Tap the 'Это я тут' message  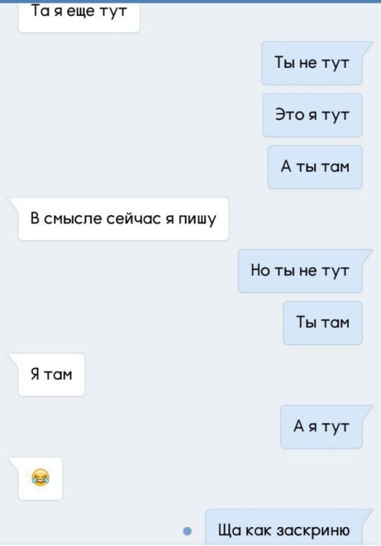point(312,115)
